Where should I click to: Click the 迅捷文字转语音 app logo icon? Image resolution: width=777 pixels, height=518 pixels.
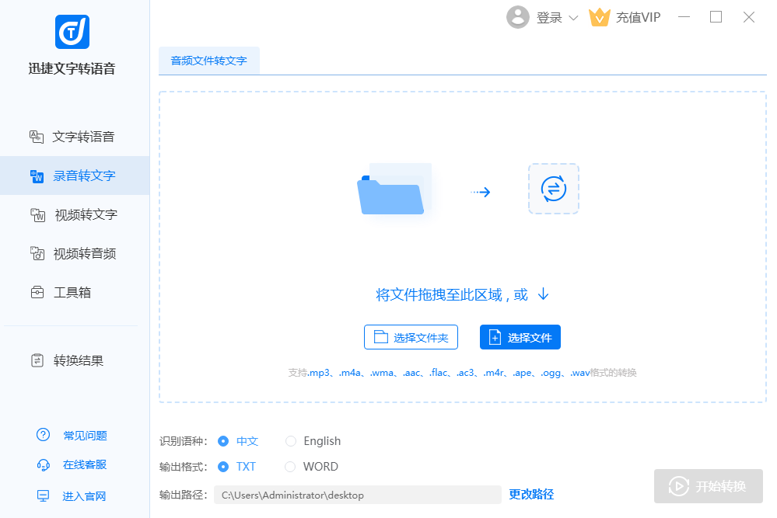pos(72,31)
